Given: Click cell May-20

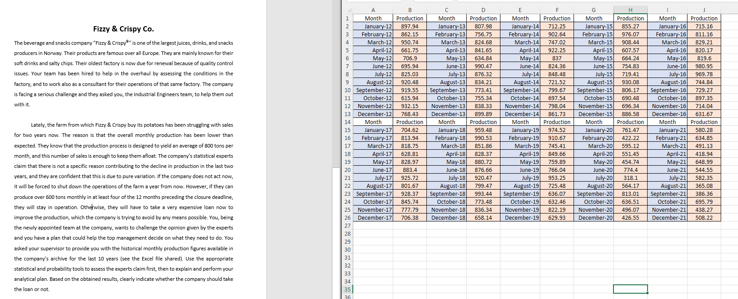Looking at the screenshot, I should (594, 162).
